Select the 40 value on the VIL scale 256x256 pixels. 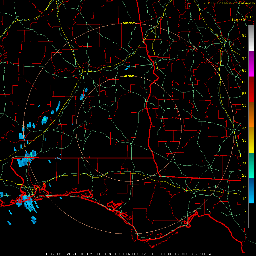(x=244, y=129)
